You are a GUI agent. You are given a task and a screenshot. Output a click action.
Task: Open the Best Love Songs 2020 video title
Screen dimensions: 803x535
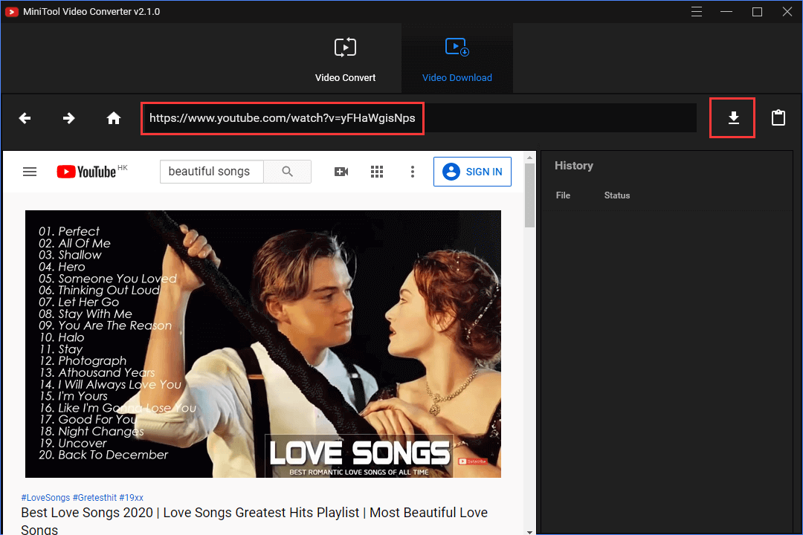254,513
